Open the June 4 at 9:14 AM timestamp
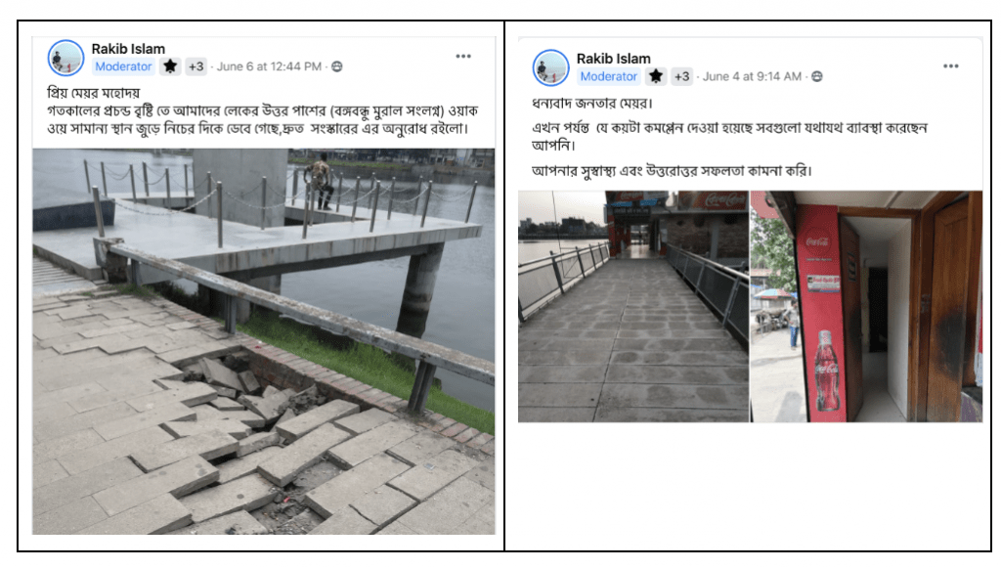This screenshot has height=568, width=1001. (x=752, y=76)
